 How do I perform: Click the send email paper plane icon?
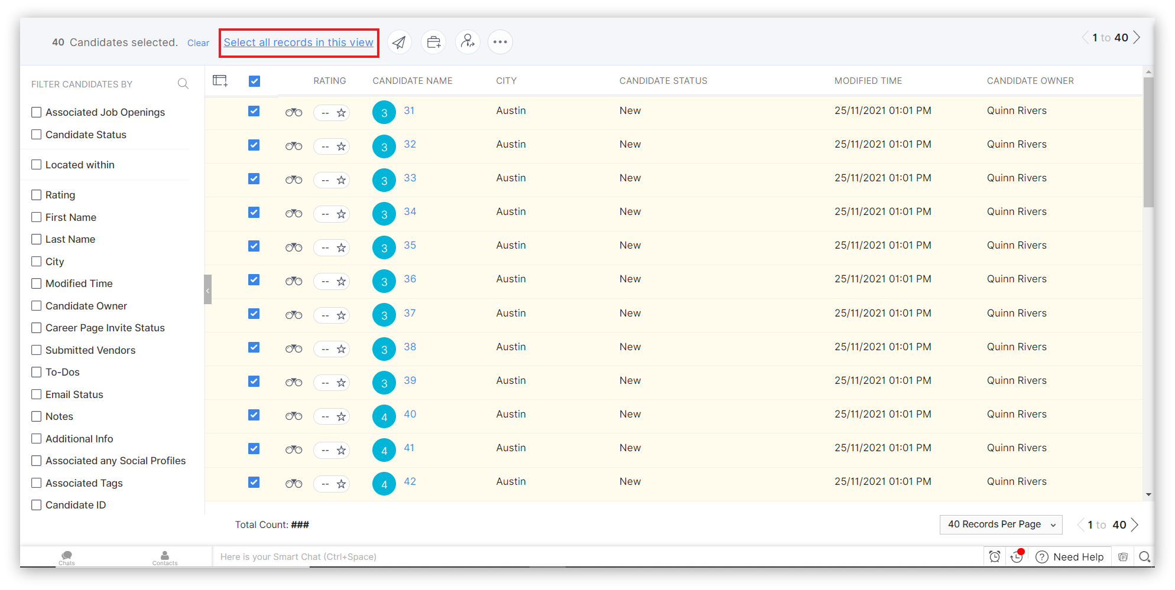click(x=400, y=42)
